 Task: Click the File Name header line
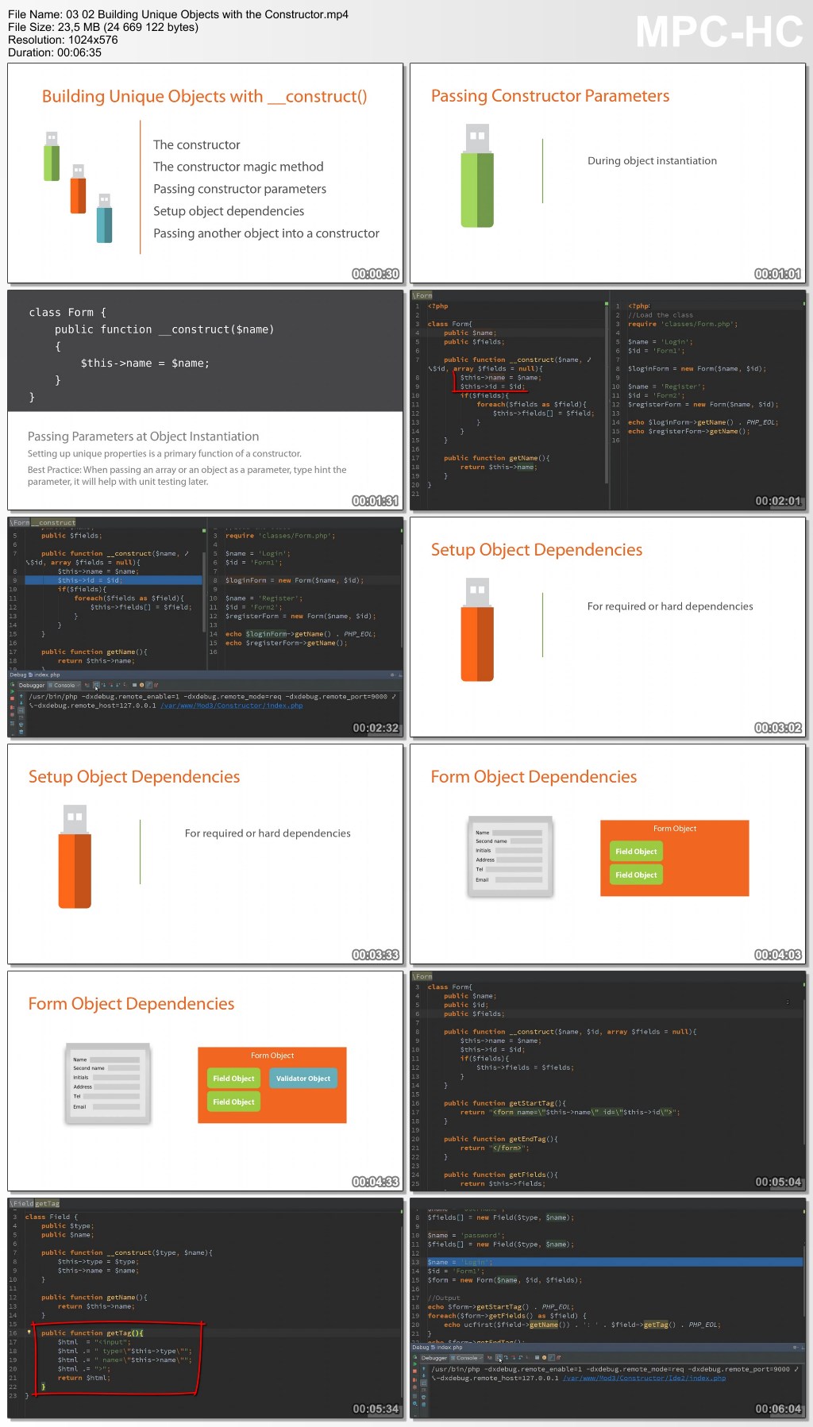[178, 14]
